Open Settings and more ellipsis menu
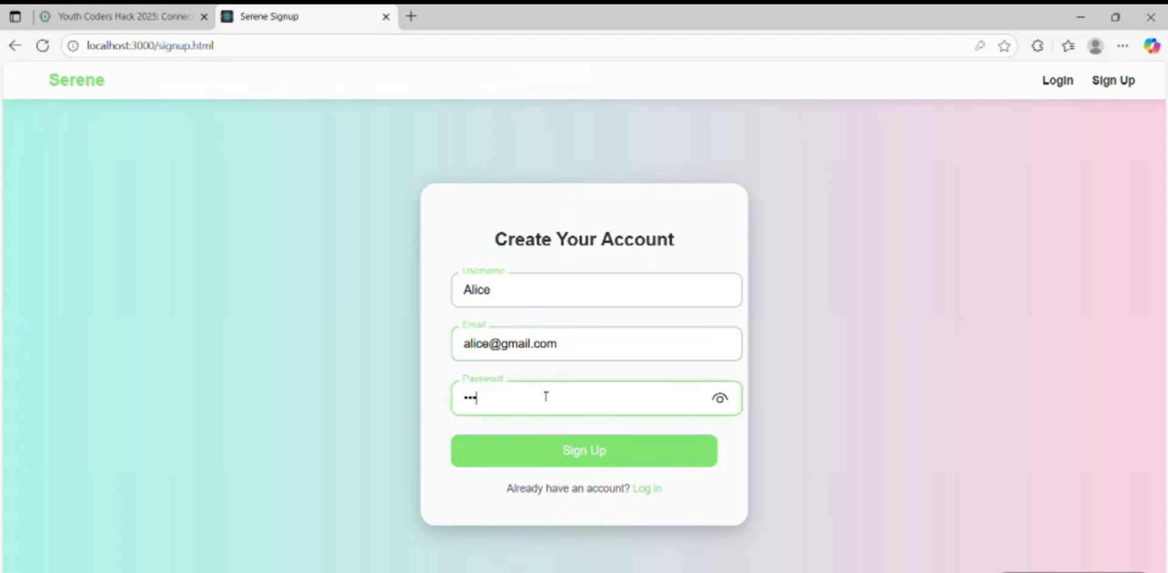The image size is (1168, 573). coord(1123,46)
